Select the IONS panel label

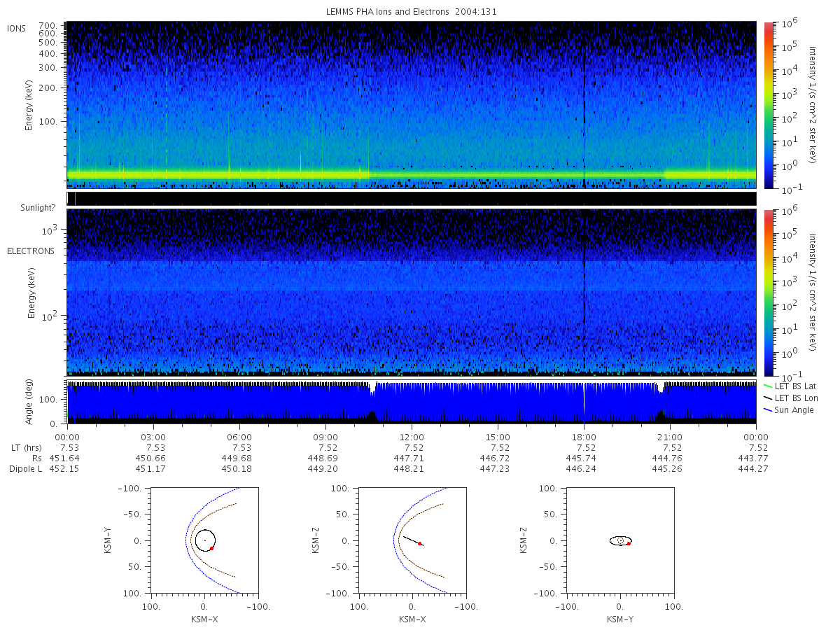17,28
